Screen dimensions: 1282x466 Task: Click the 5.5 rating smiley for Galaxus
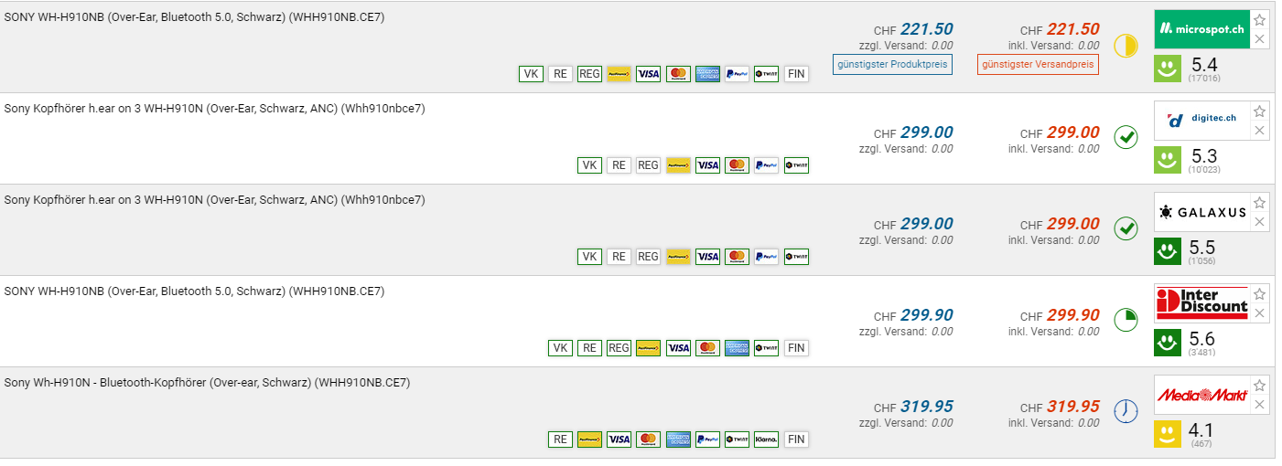tap(1167, 250)
